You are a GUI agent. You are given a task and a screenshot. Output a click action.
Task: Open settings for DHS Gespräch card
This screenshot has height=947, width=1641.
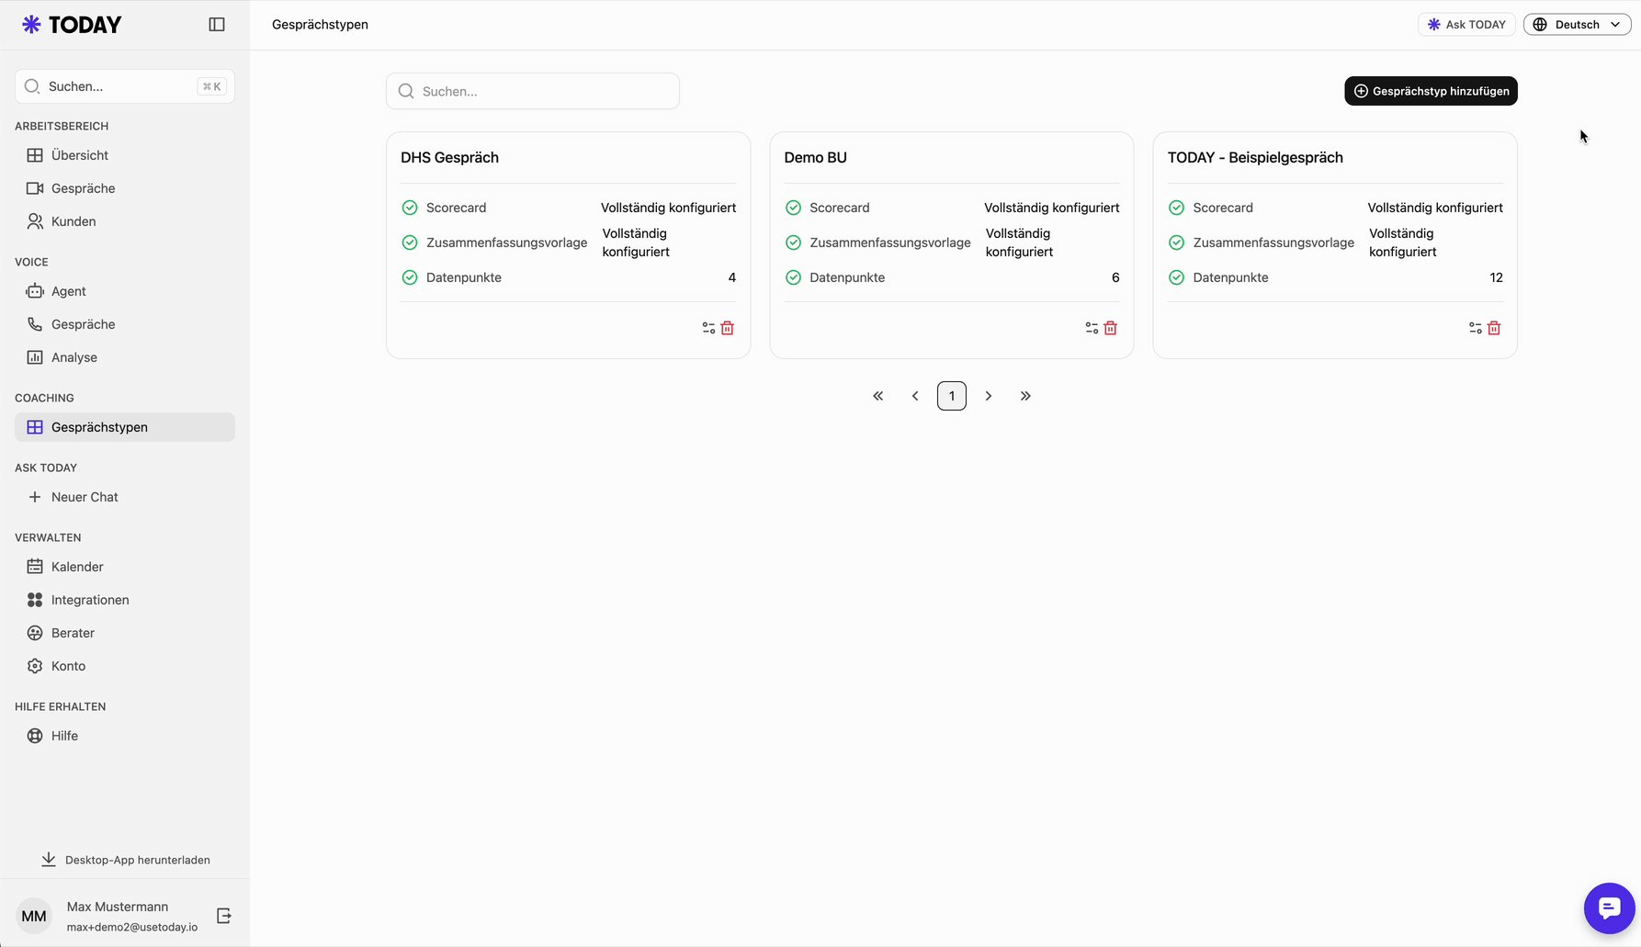[x=708, y=328]
